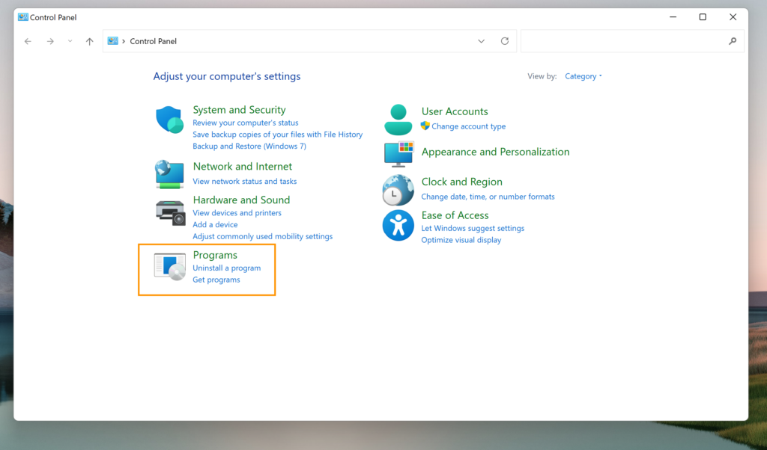Click the User Accounts person icon
Image resolution: width=767 pixels, height=450 pixels.
pyautogui.click(x=398, y=119)
